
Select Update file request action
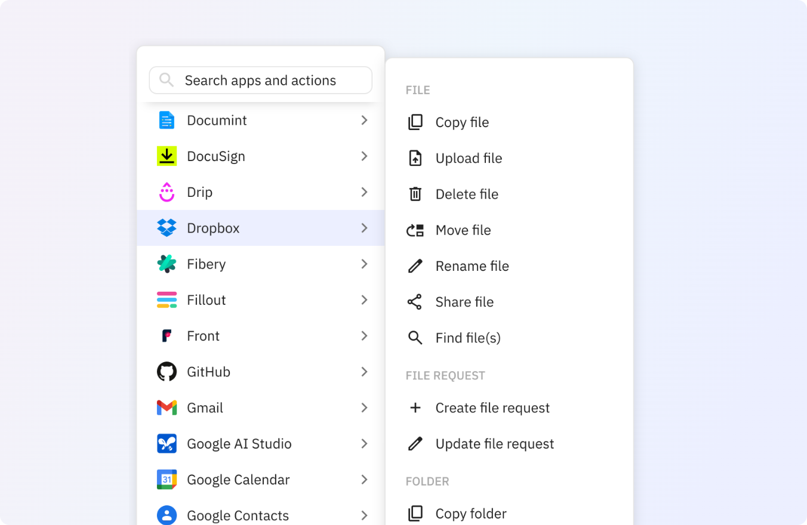(x=509, y=444)
